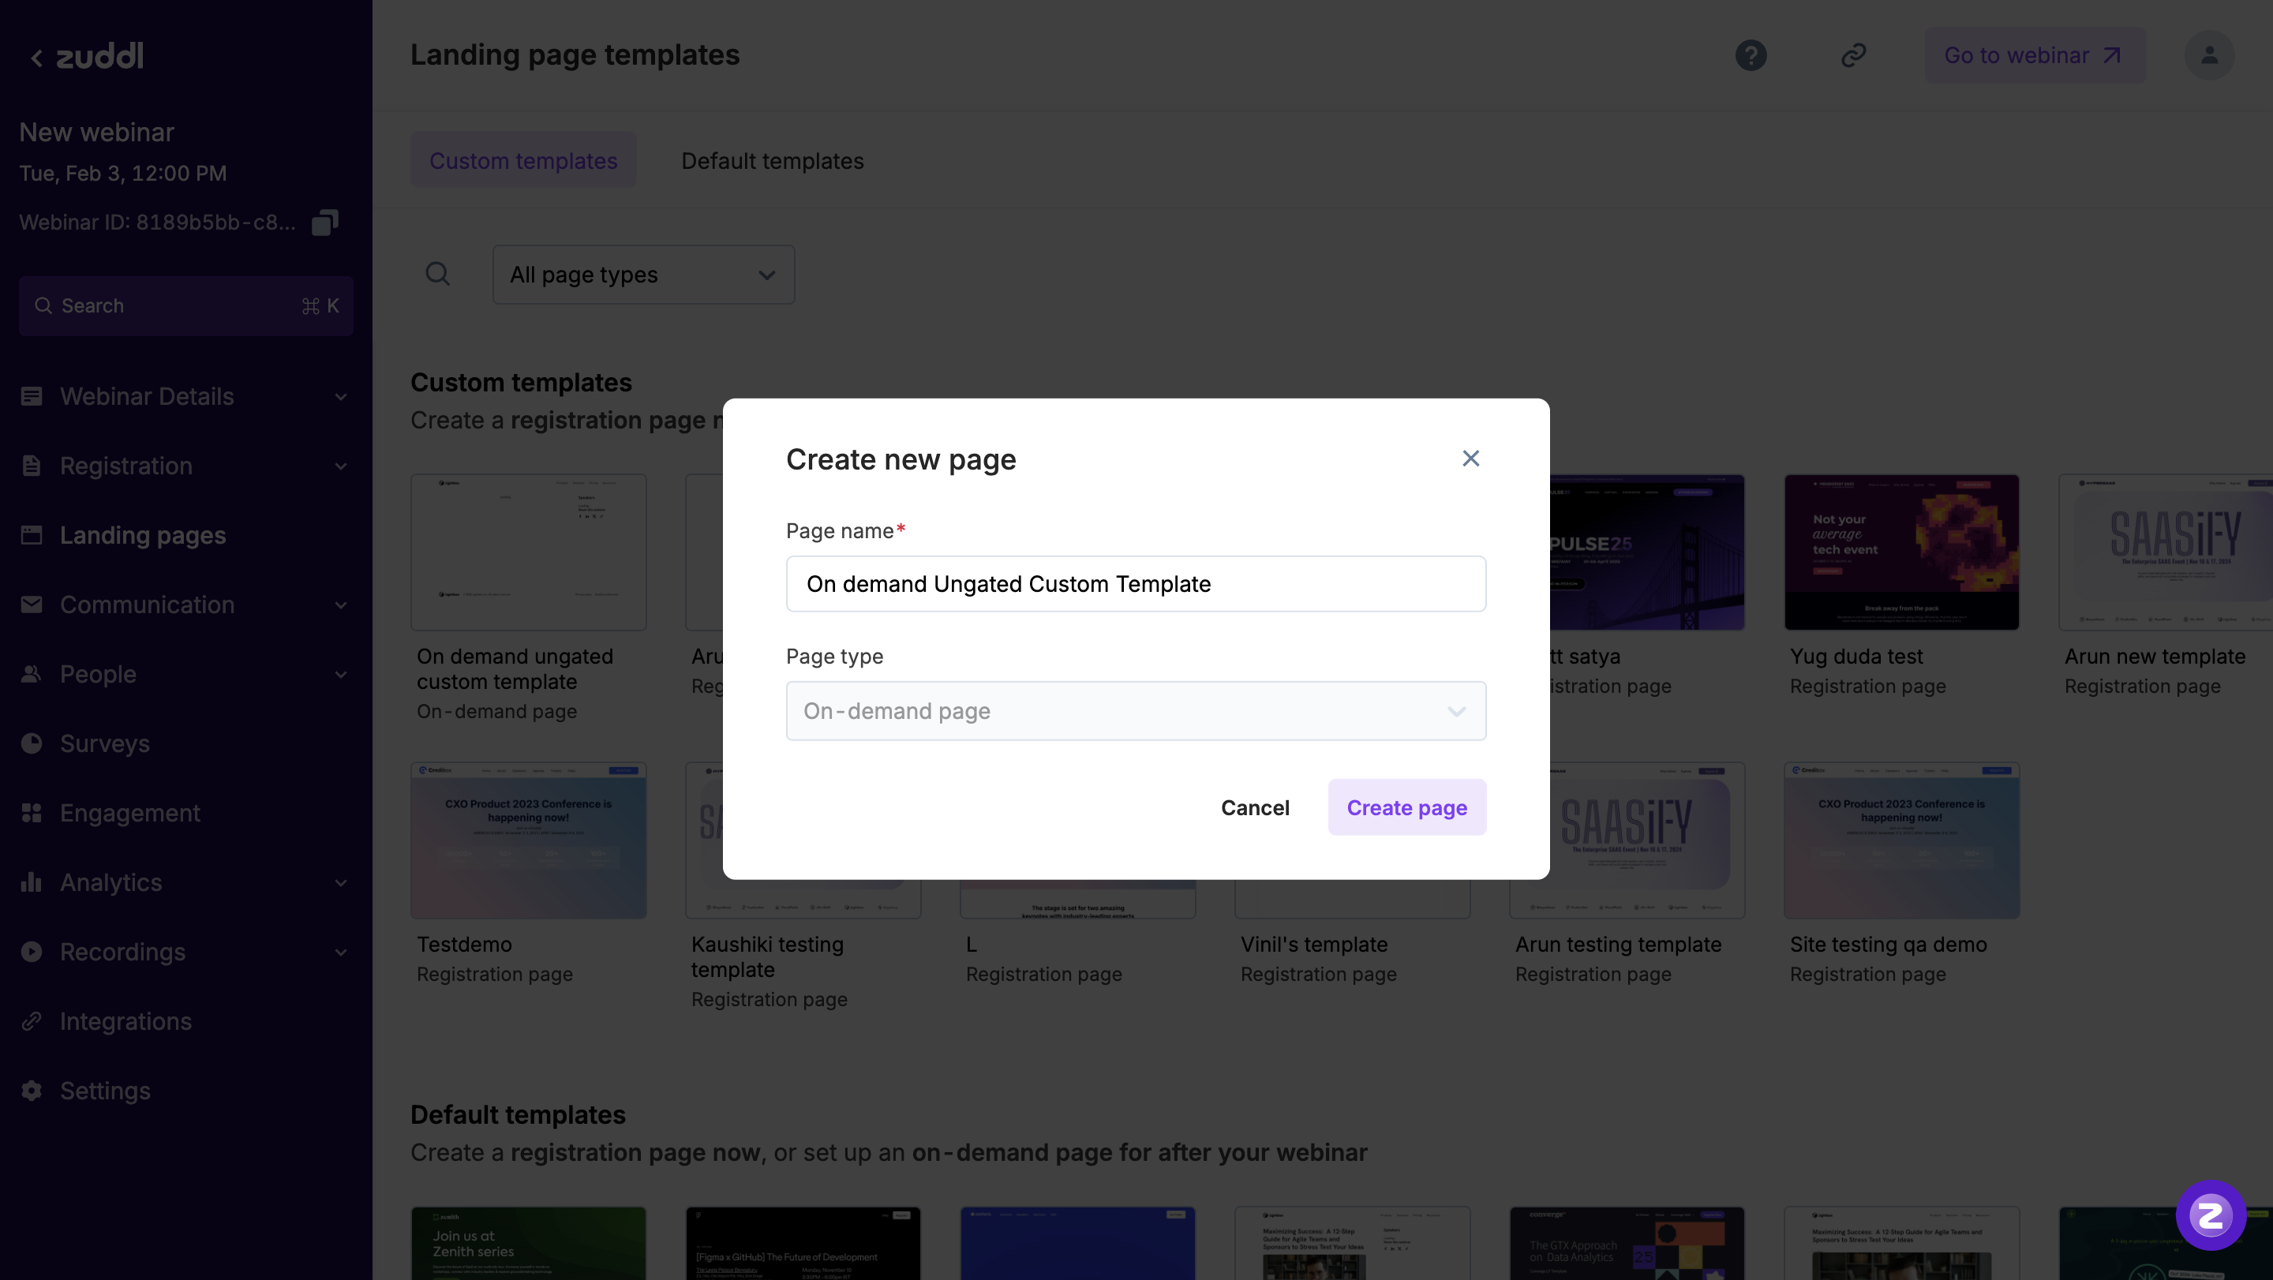The height and width of the screenshot is (1280, 2273).
Task: Close the Create new page dialog
Action: 1470,458
